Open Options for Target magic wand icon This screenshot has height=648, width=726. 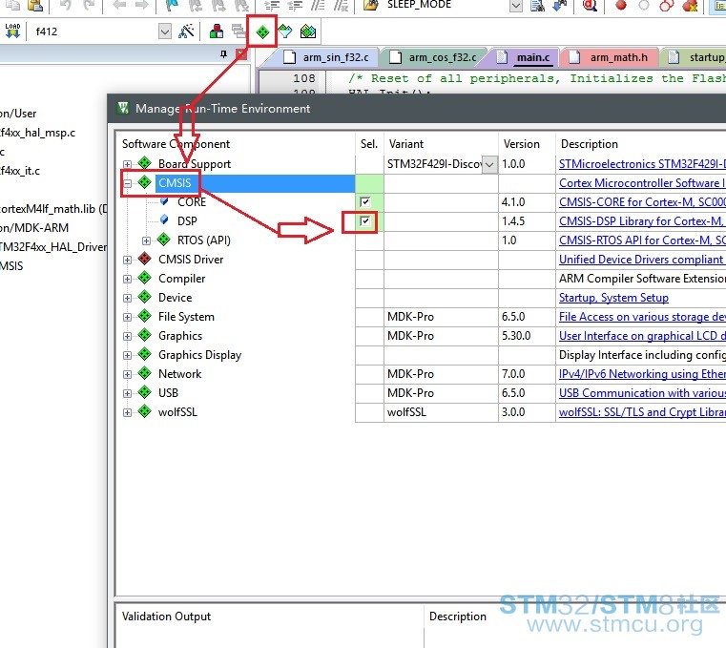click(x=186, y=31)
